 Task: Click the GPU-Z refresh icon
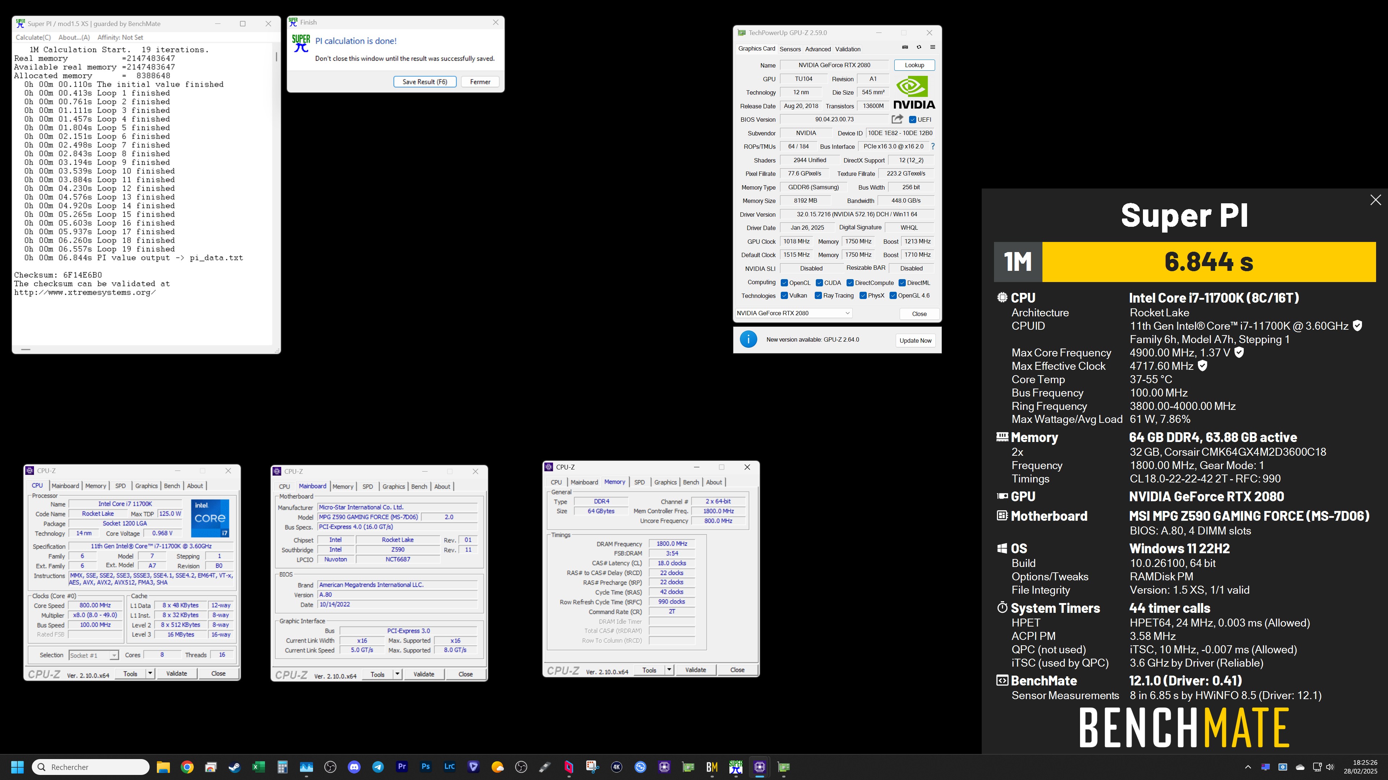point(919,47)
